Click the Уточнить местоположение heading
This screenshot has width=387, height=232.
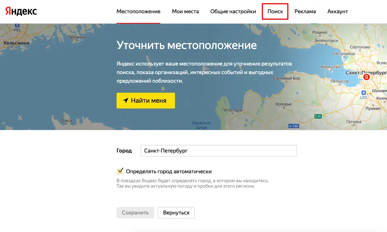tap(187, 45)
